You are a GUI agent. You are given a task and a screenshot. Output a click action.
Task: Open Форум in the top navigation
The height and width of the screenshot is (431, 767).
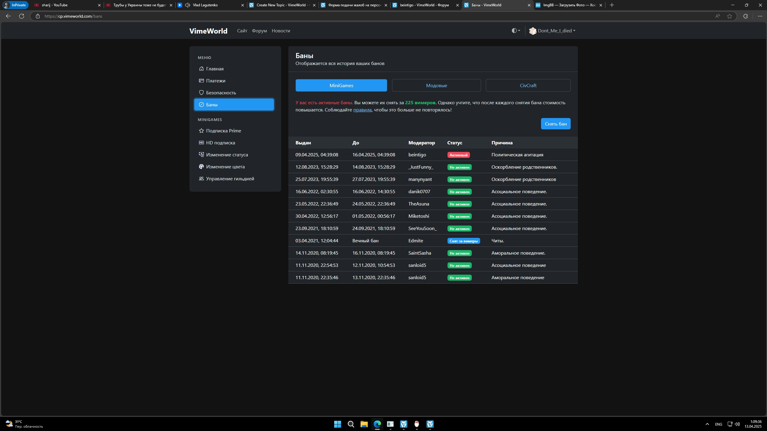point(259,31)
